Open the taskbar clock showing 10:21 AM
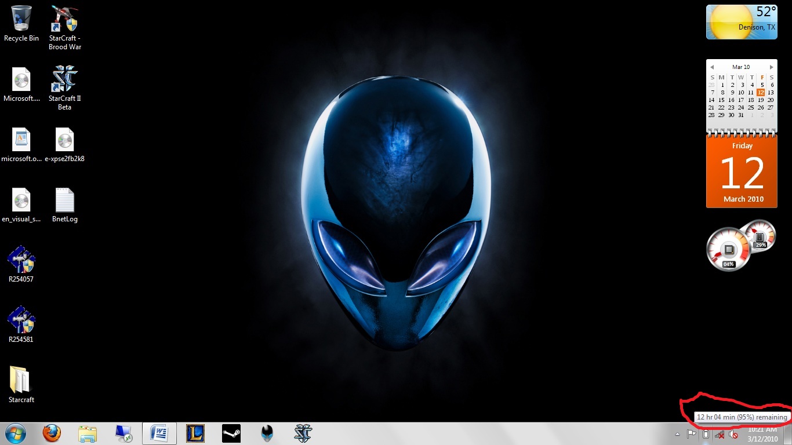The image size is (792, 445). point(762,434)
